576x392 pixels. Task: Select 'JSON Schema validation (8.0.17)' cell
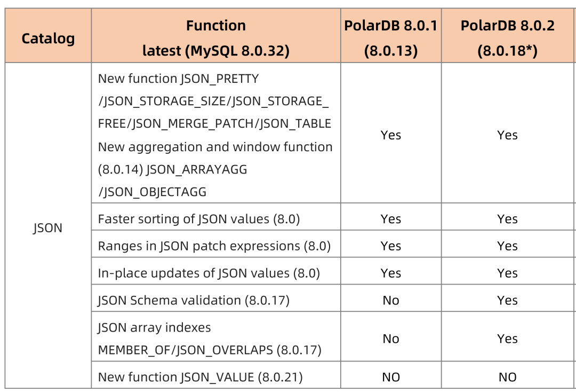[x=194, y=301]
